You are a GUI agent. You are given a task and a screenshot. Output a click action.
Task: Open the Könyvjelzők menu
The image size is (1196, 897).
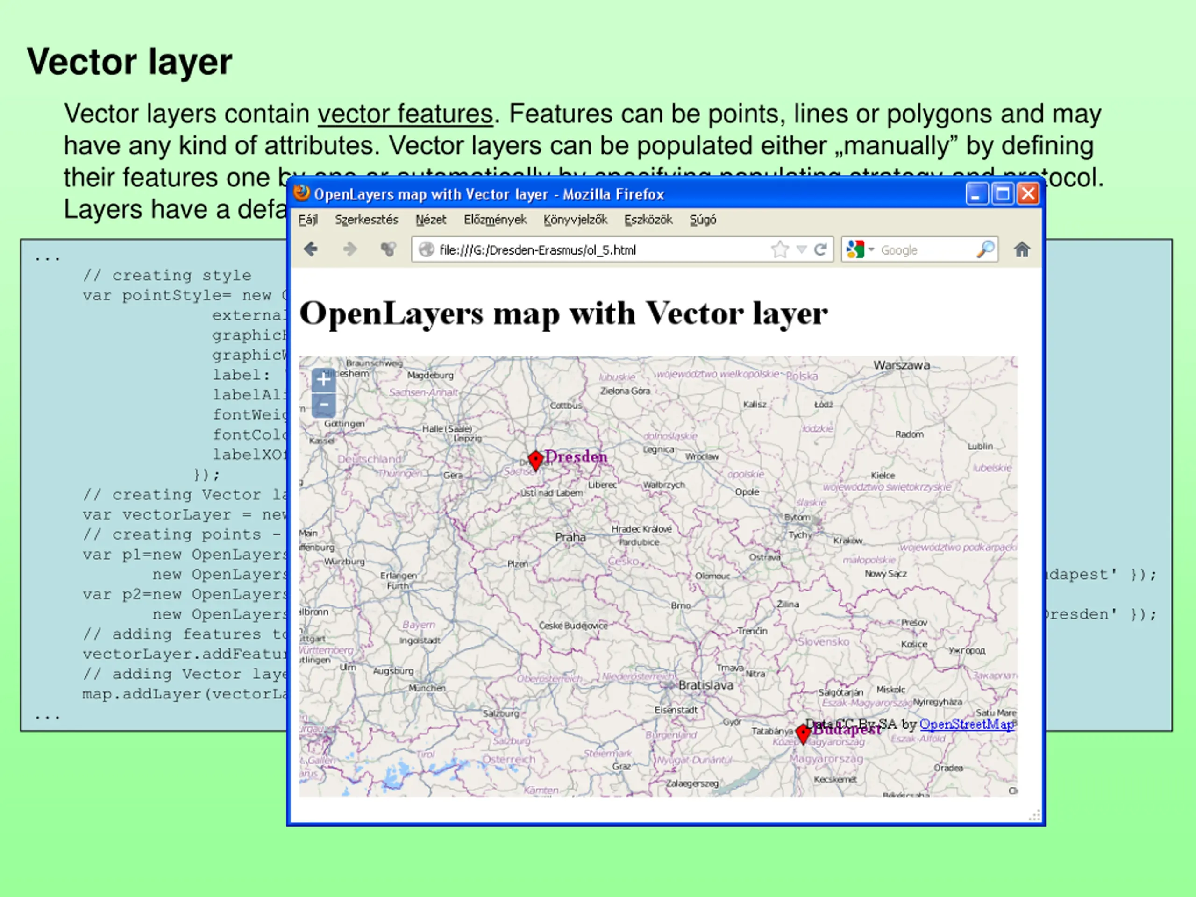pos(575,220)
